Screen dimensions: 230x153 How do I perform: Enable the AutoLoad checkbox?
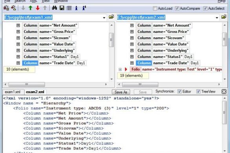pos(155,8)
